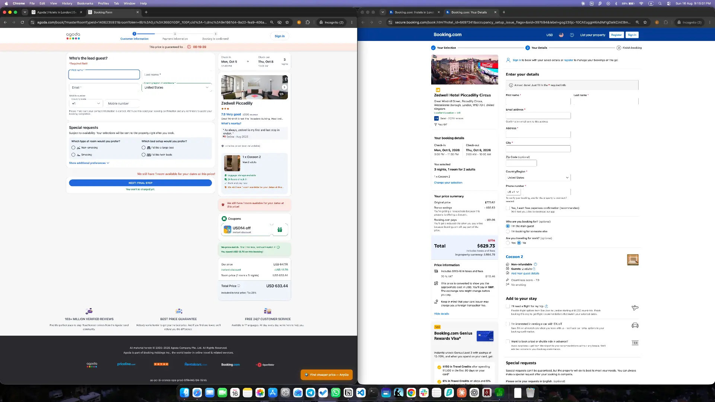This screenshot has height=402, width=715.
Task: Check "I'll need a flight for my trip"
Action: [x=508, y=306]
